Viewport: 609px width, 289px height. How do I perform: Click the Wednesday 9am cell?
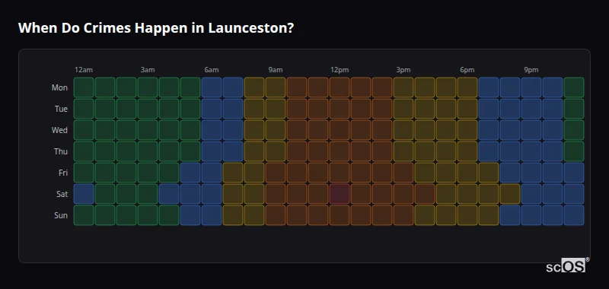[276, 130]
